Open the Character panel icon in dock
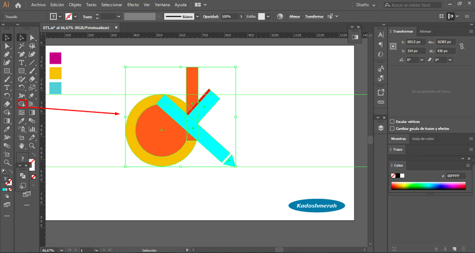Viewport: 475px width, 253px height. coord(381,35)
